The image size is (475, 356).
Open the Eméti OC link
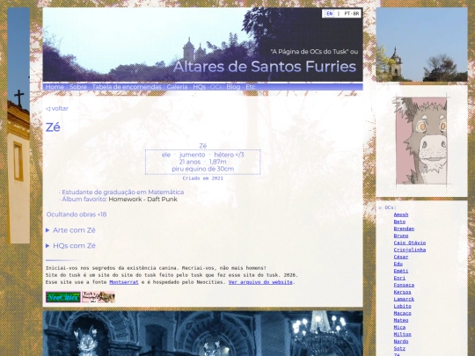(401, 271)
